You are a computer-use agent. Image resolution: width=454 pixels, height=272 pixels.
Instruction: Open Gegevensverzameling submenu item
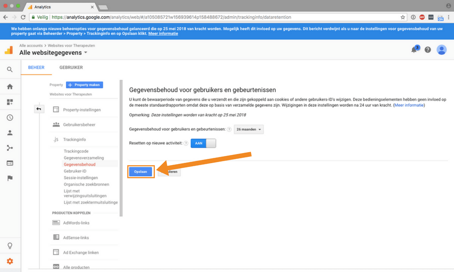click(84, 158)
